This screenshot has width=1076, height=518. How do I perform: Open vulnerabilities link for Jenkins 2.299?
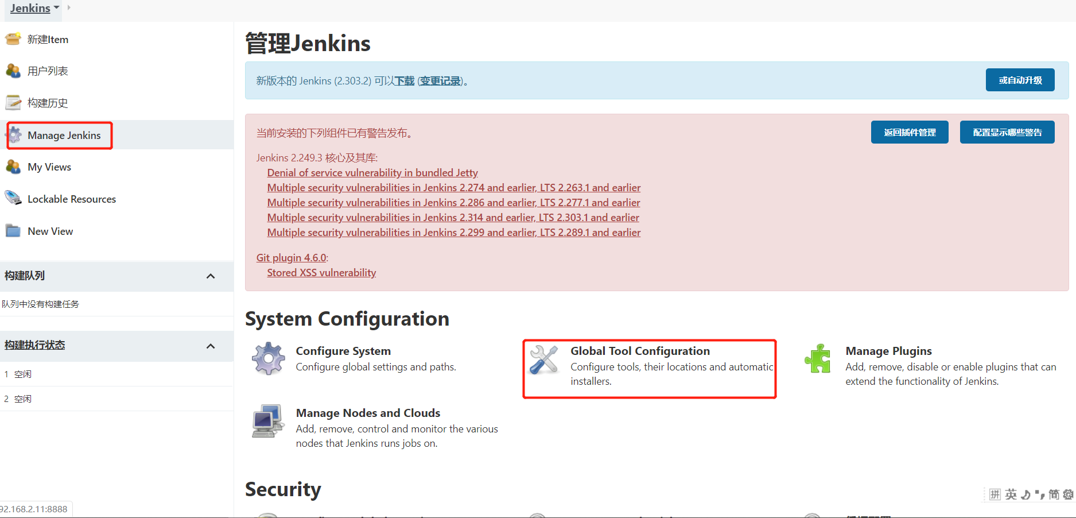click(x=454, y=232)
